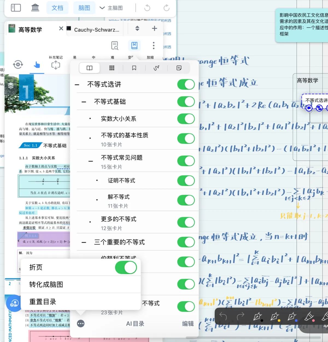Toggle the 不等式基础 switch
Screen dimensions: 328x342
coord(186,102)
